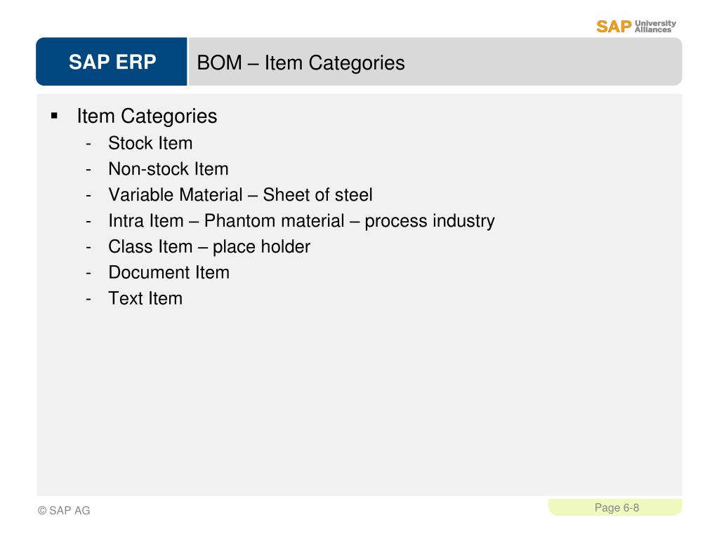Select the Class Item – place holder line
Image resolution: width=719 pixels, height=539 pixels.
point(209,246)
